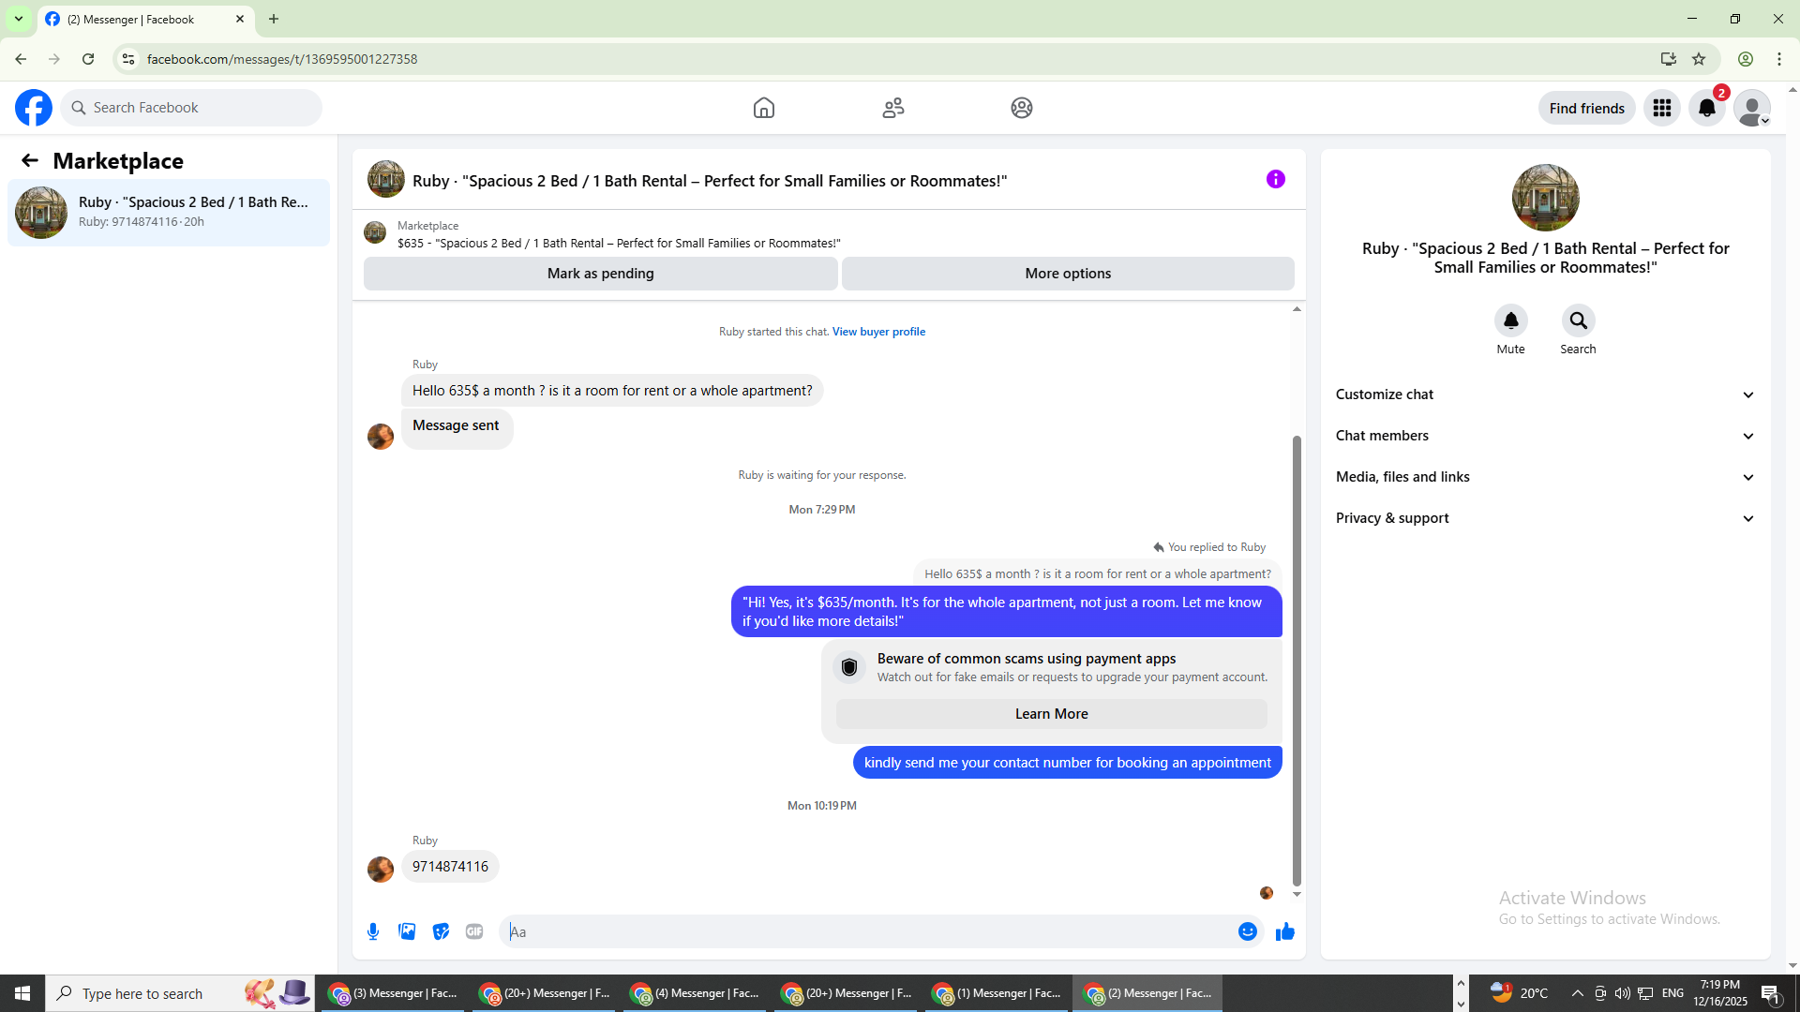Open the taskbar clock and date
1800x1012 pixels.
tap(1720, 993)
